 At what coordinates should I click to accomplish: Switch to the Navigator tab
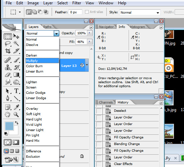(x=106, y=27)
